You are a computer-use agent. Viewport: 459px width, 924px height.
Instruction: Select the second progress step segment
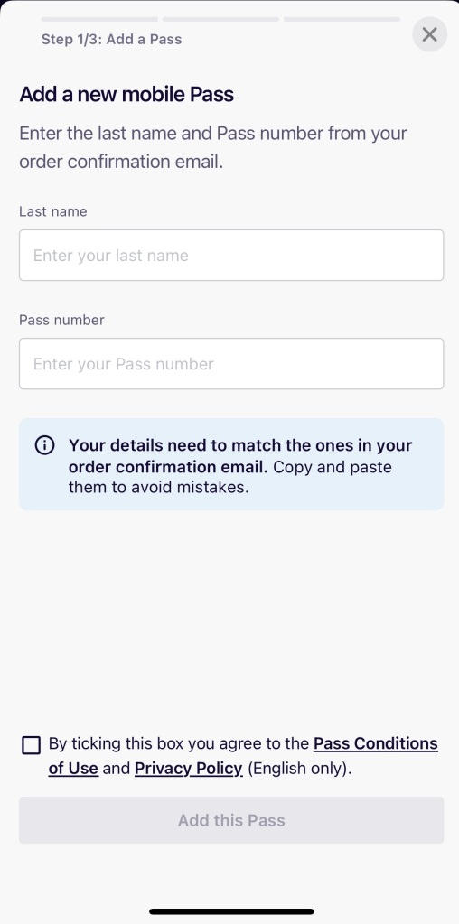click(x=220, y=20)
